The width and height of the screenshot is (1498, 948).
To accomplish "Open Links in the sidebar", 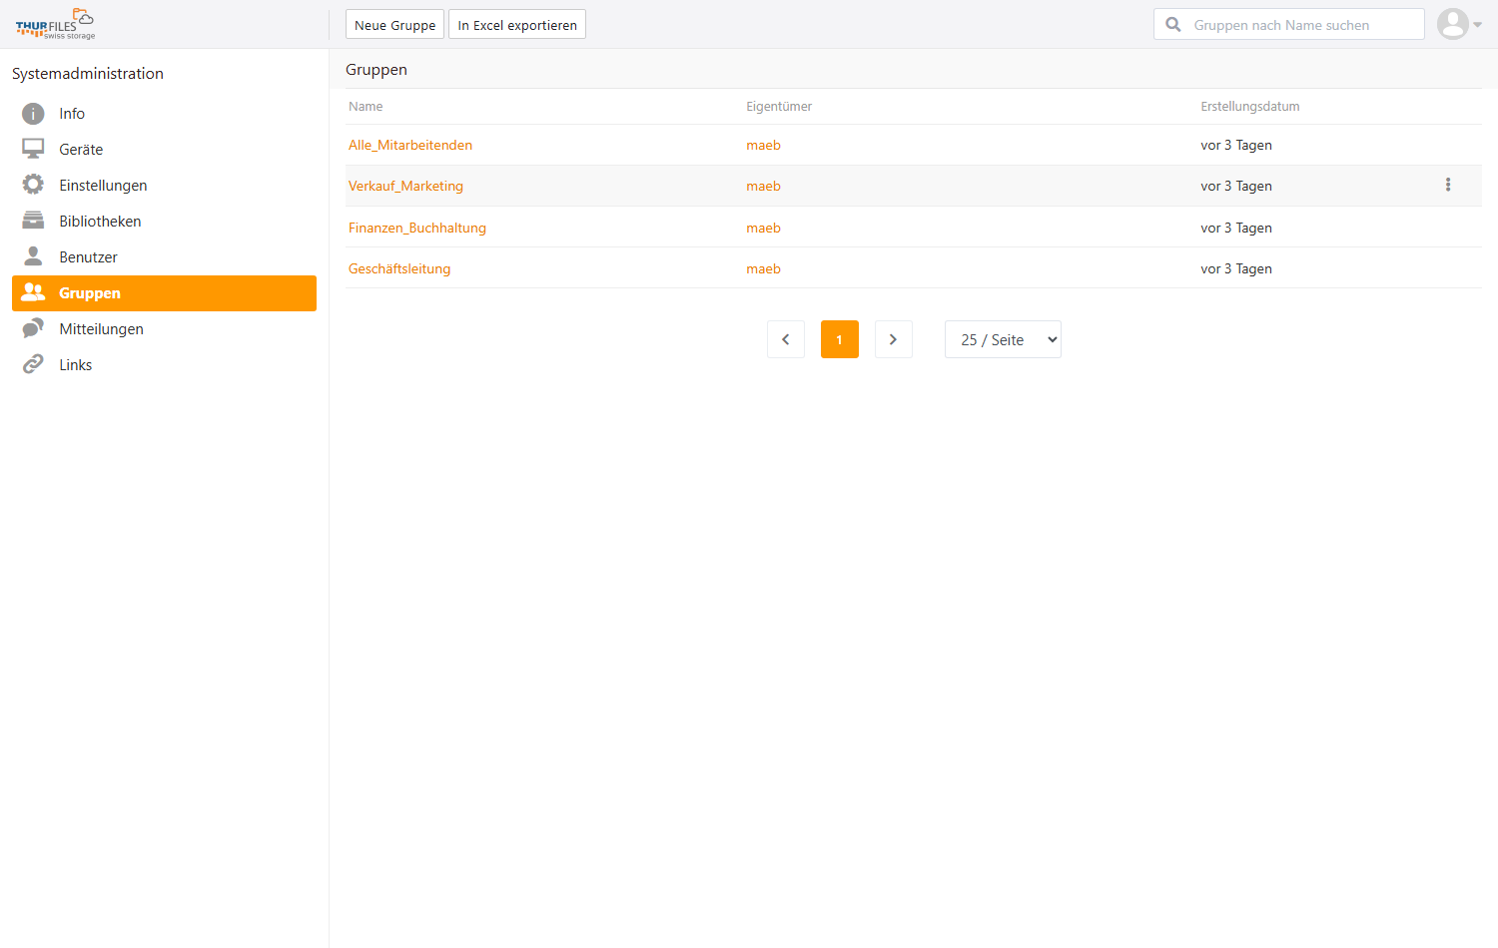I will coord(164,365).
